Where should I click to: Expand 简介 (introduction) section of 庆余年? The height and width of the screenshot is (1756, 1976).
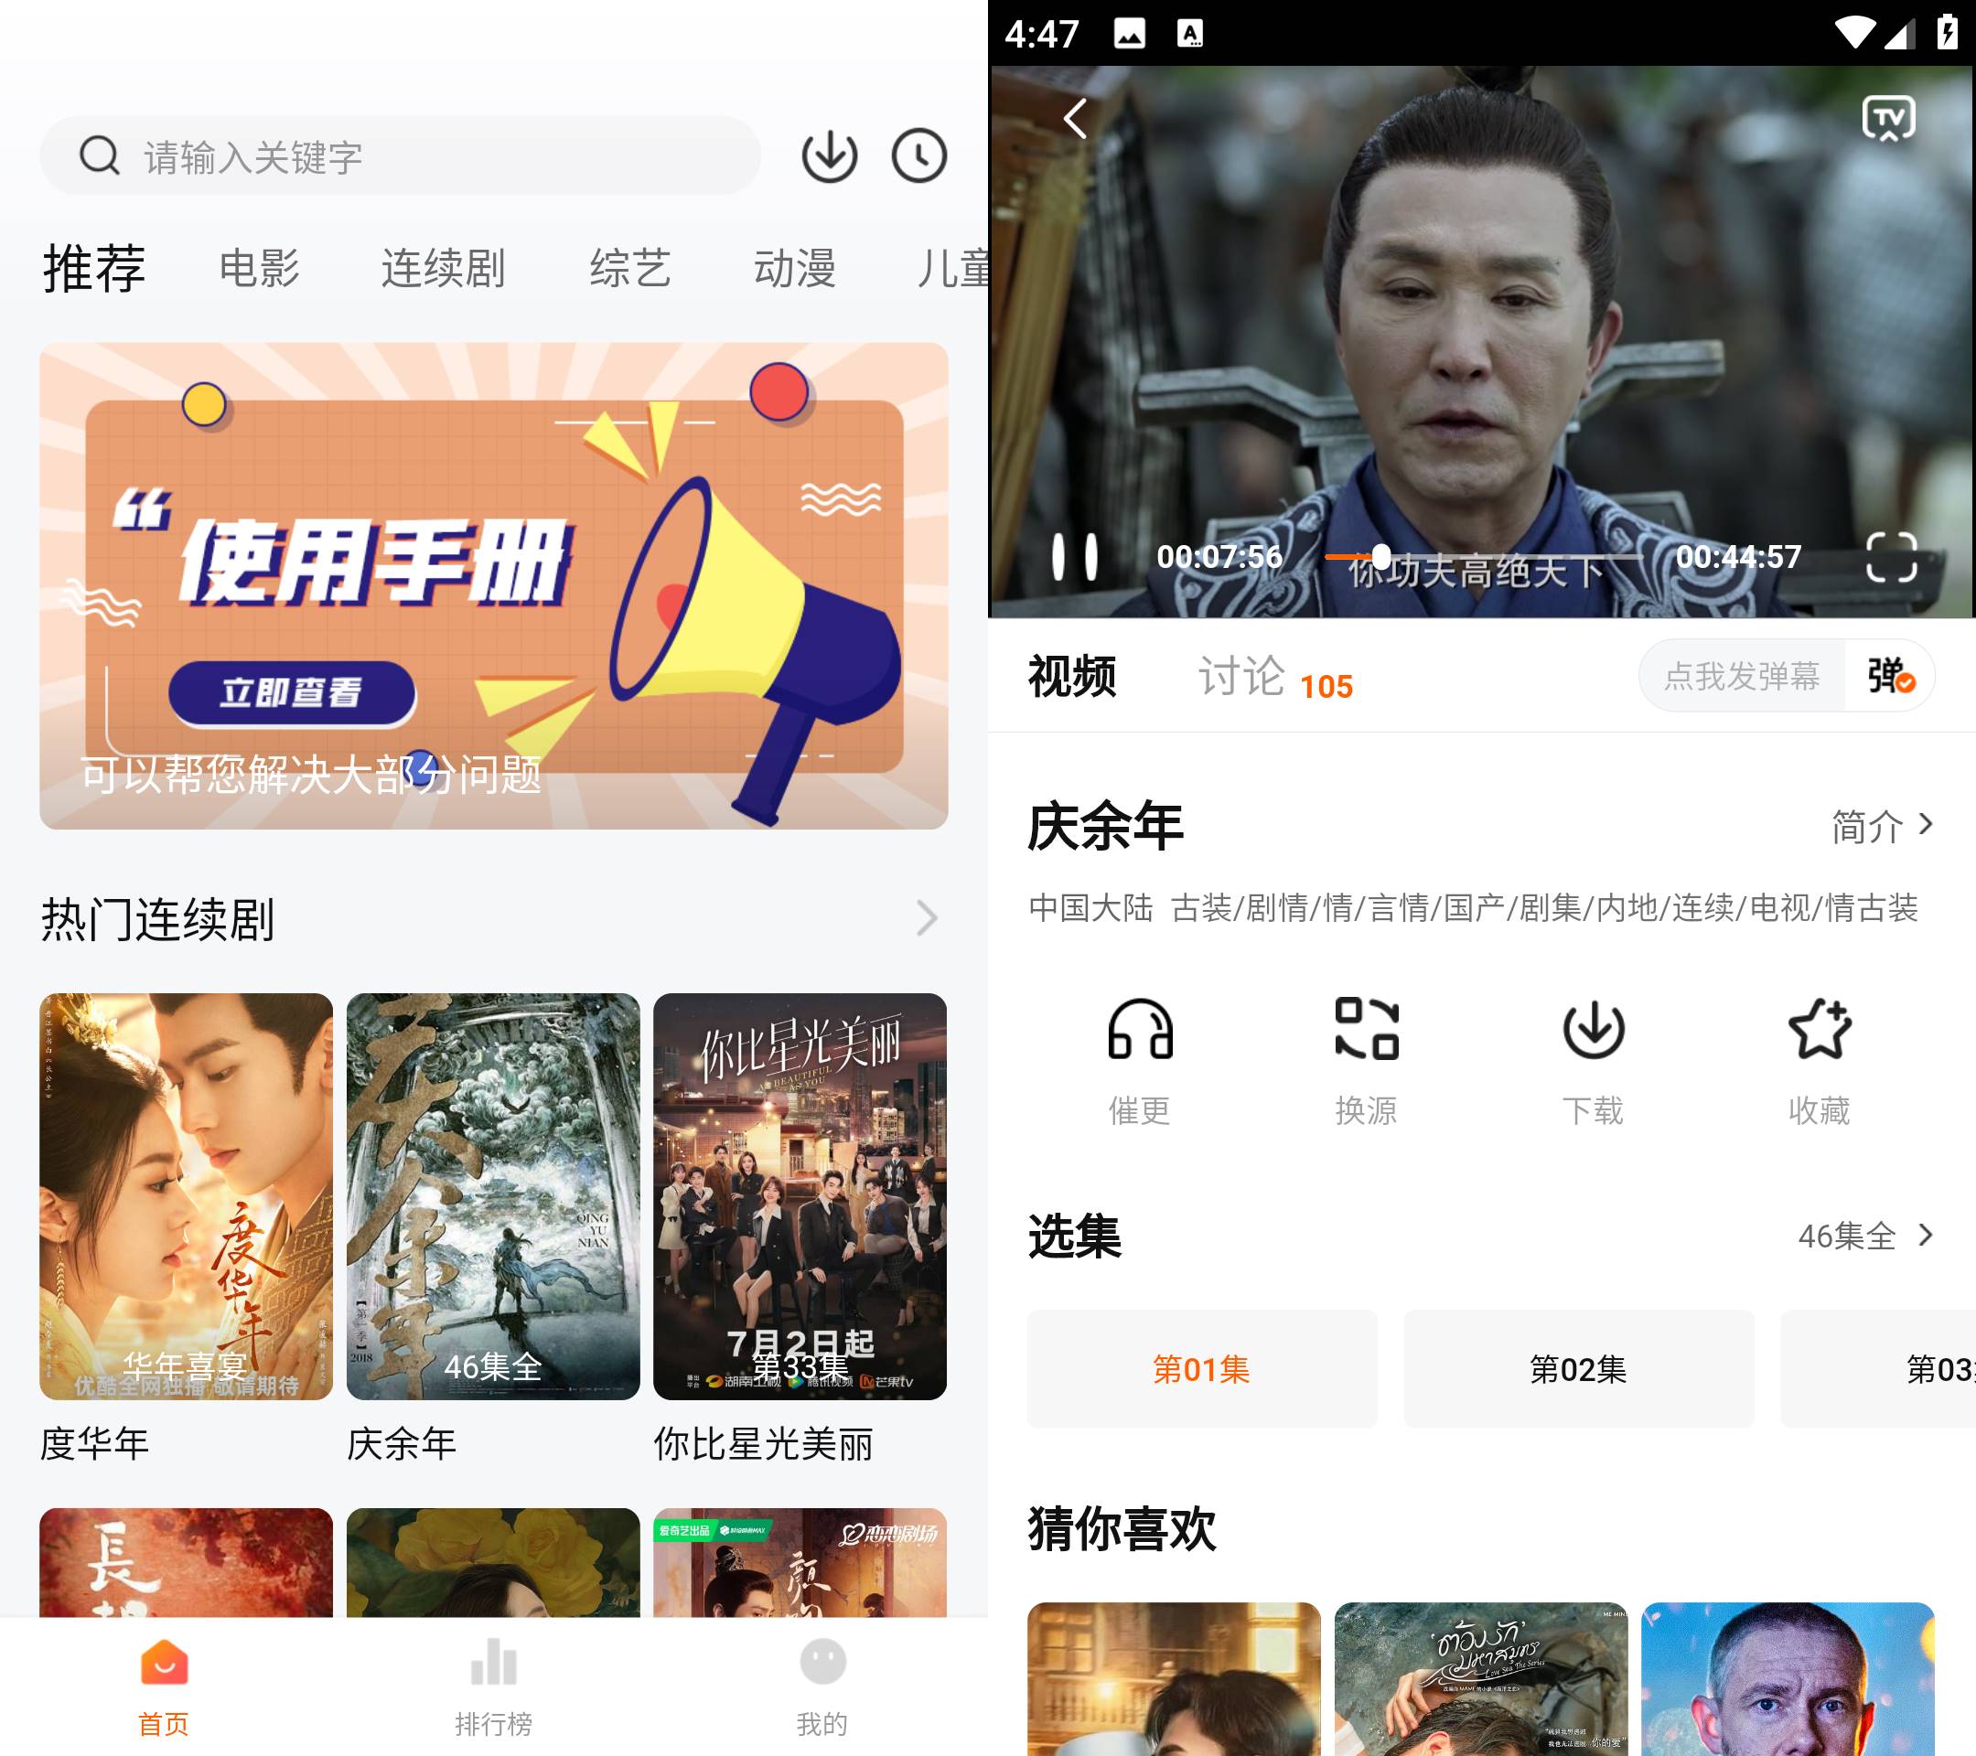pos(1881,826)
